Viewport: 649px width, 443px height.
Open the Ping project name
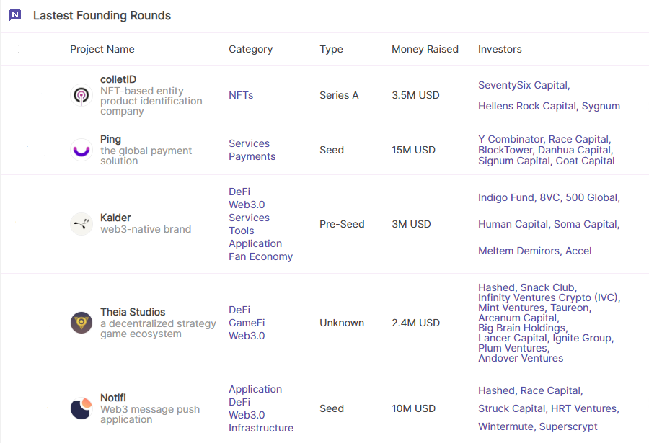pyautogui.click(x=110, y=140)
